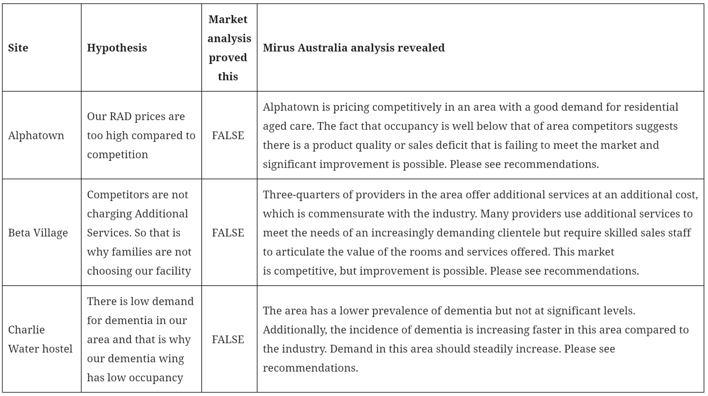Select FALSE in the Beta Village row
This screenshot has width=708, height=396.
click(x=228, y=233)
